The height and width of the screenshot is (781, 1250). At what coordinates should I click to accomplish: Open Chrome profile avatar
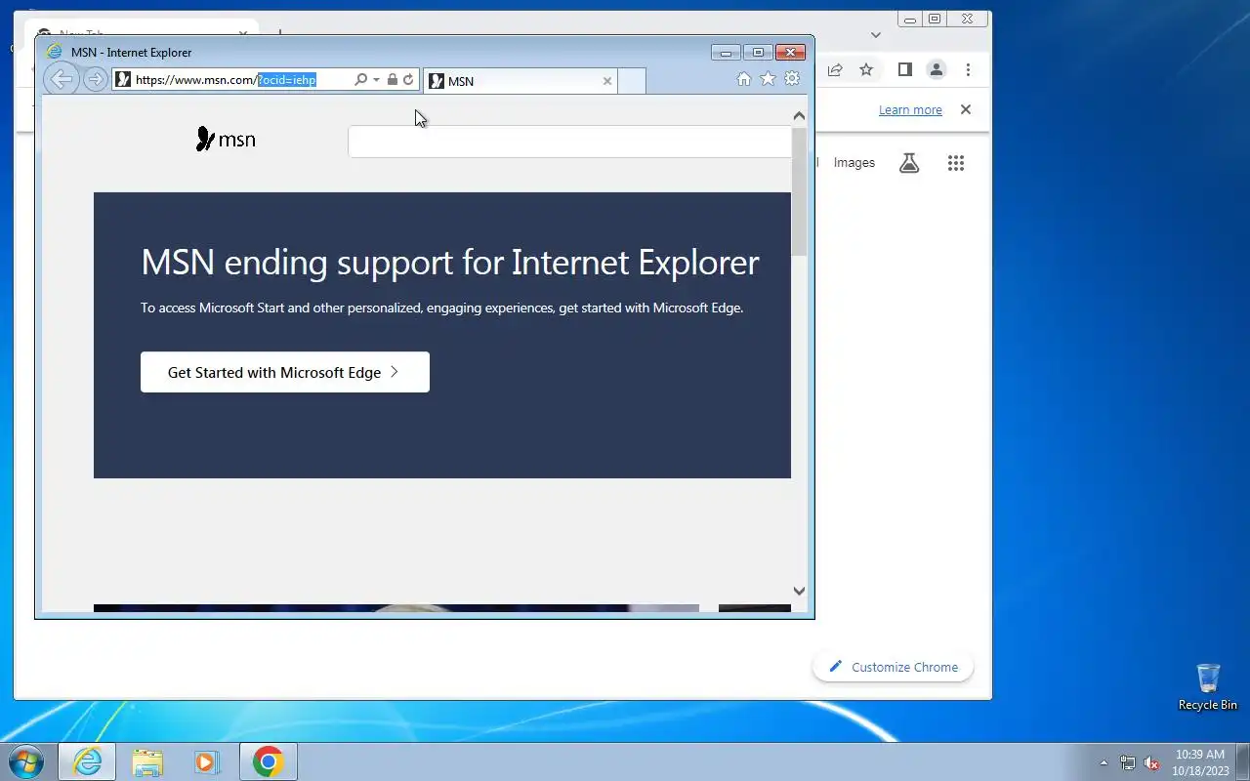937,69
